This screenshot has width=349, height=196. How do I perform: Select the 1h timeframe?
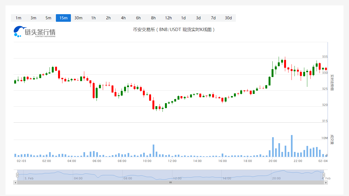pos(93,18)
